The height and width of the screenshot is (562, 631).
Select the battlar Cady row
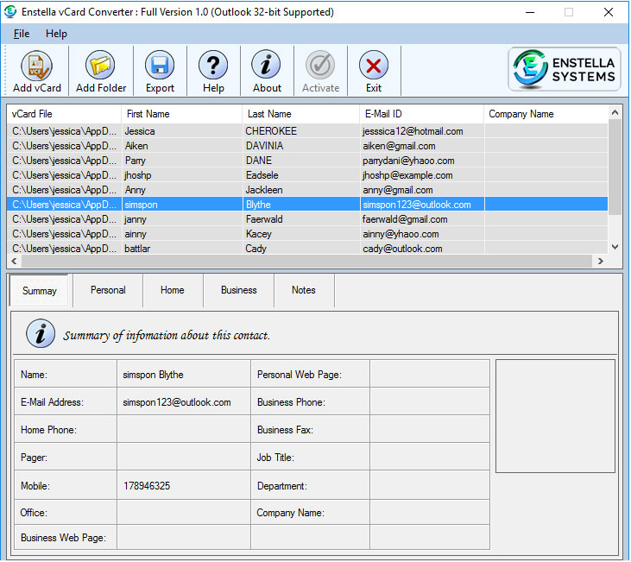click(307, 249)
